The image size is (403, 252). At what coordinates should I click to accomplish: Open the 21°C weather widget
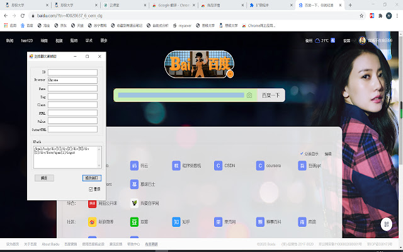pyautogui.click(x=325, y=40)
